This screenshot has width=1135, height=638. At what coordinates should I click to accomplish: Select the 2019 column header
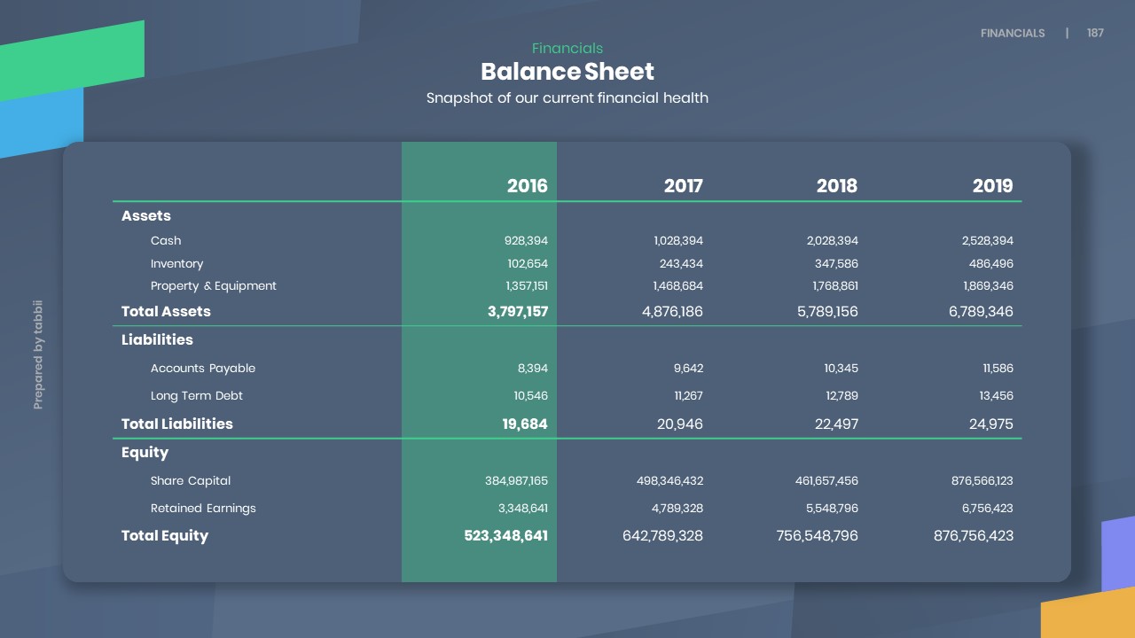pyautogui.click(x=992, y=186)
